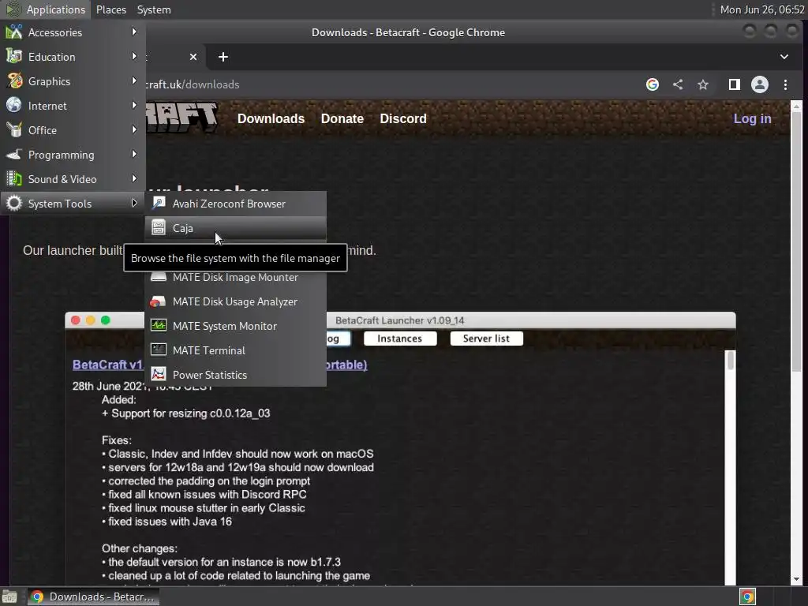This screenshot has height=606, width=808.
Task: Open the Internet menu category
Action: 73,106
